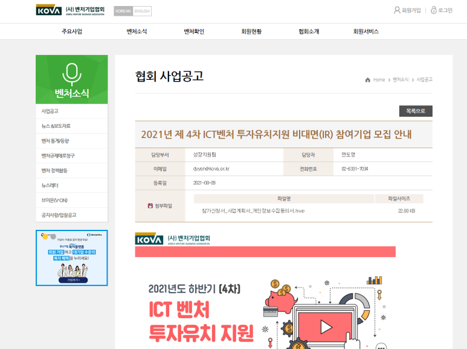Click the file size 22.00 KB
Viewport: 467px width, 349px height.
(x=407, y=211)
